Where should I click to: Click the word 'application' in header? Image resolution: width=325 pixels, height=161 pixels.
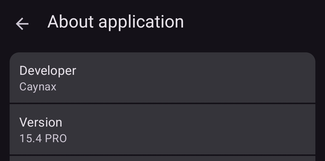(x=141, y=22)
